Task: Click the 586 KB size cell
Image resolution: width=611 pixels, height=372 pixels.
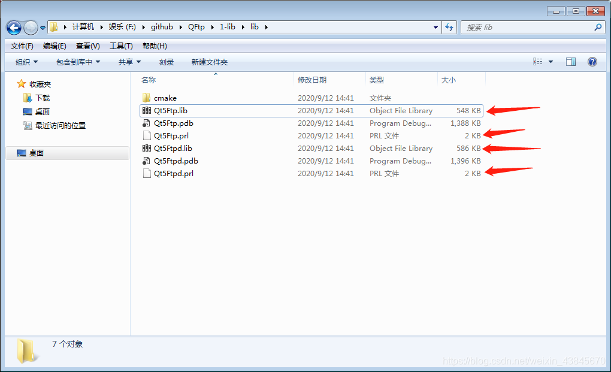Action: coord(468,149)
